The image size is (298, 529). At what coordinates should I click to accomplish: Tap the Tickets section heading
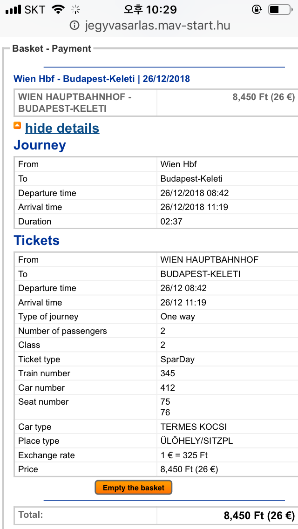(x=36, y=241)
